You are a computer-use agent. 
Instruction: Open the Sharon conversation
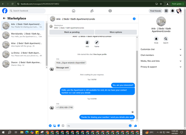23,64
